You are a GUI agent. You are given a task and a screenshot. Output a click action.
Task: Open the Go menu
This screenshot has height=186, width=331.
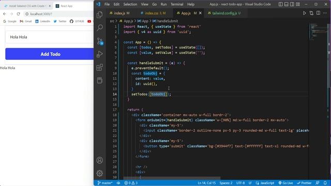click(155, 4)
